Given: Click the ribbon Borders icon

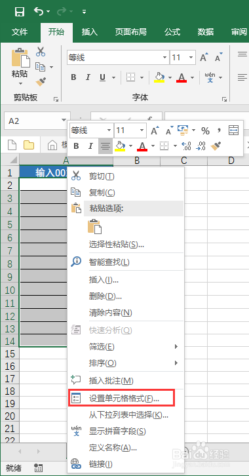Looking at the screenshot, I should [130, 77].
